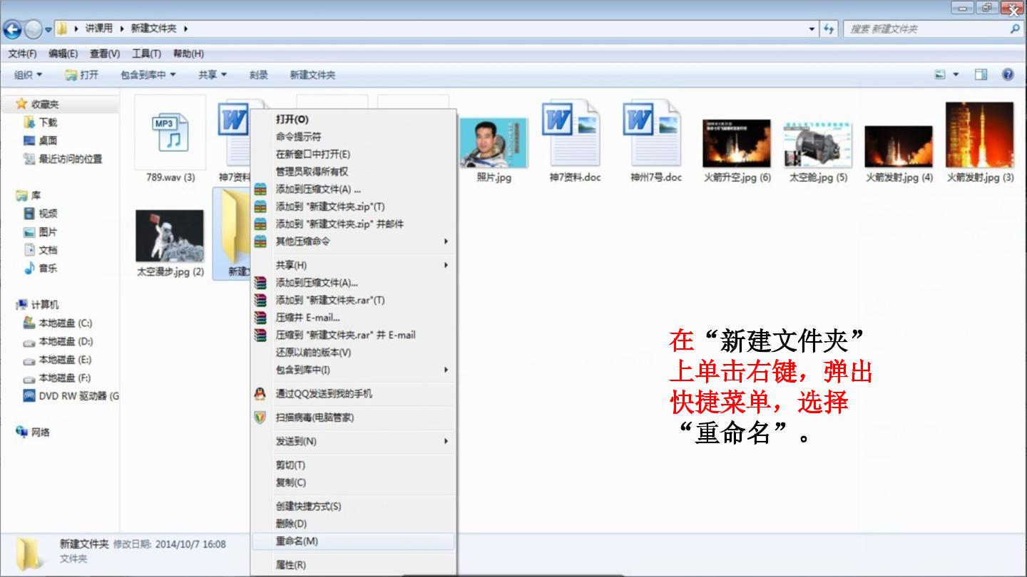Open the address bar history dropdown arrow

point(812,29)
